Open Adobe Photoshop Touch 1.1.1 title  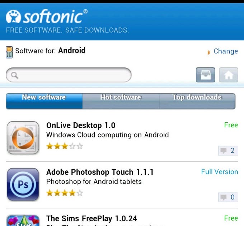point(100,172)
